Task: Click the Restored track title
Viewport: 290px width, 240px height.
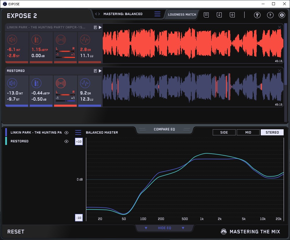Action: pos(16,71)
